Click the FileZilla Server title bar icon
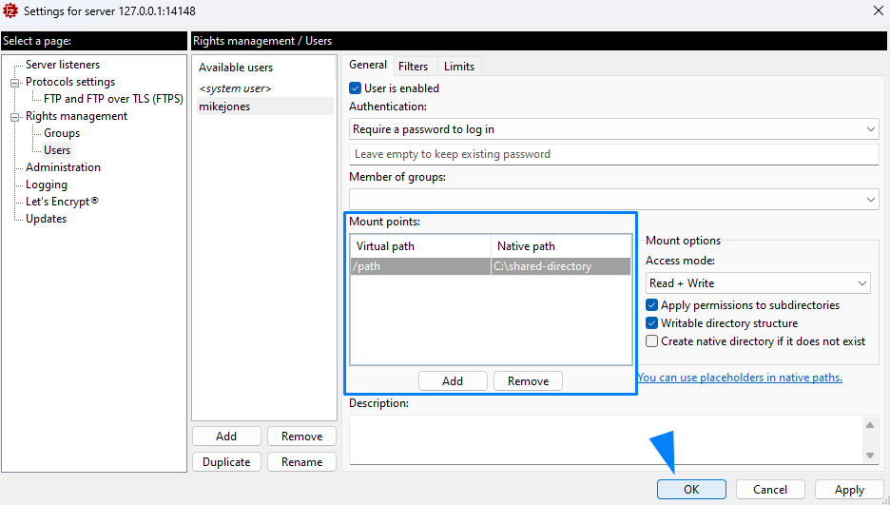This screenshot has width=890, height=505. [11, 10]
